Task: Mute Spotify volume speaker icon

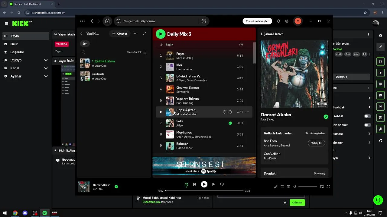Action: (x=295, y=187)
